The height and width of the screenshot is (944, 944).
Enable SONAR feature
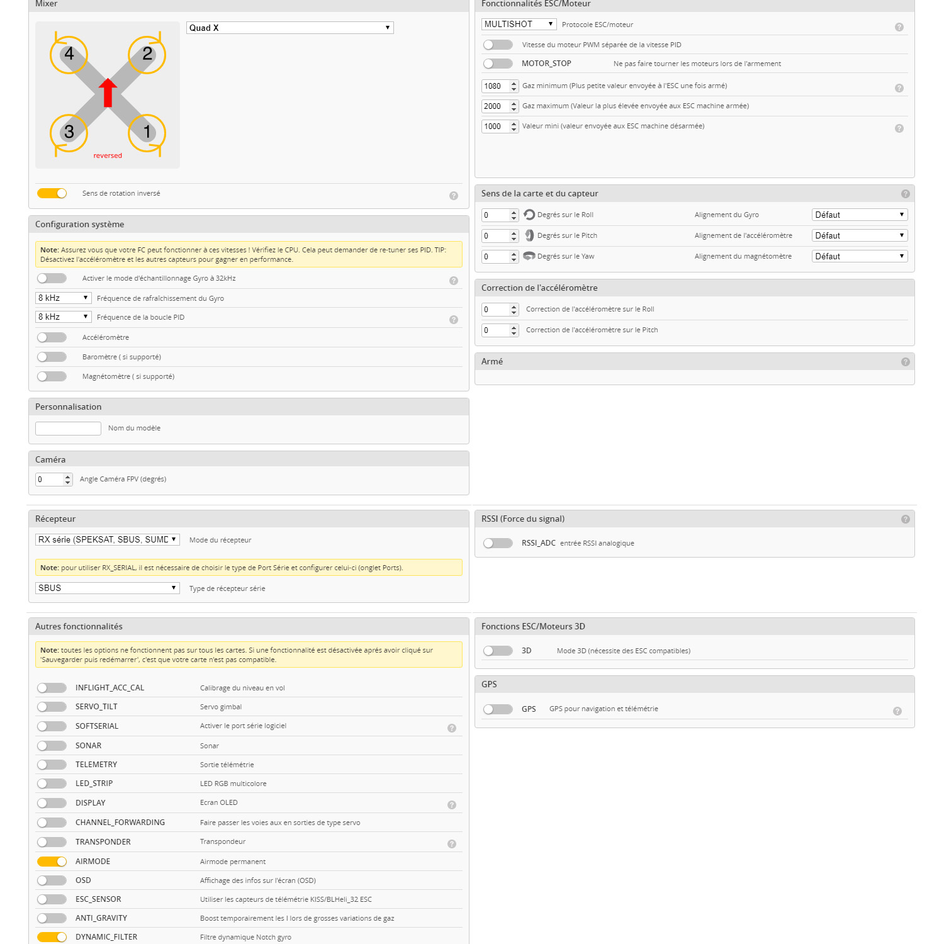click(x=52, y=746)
